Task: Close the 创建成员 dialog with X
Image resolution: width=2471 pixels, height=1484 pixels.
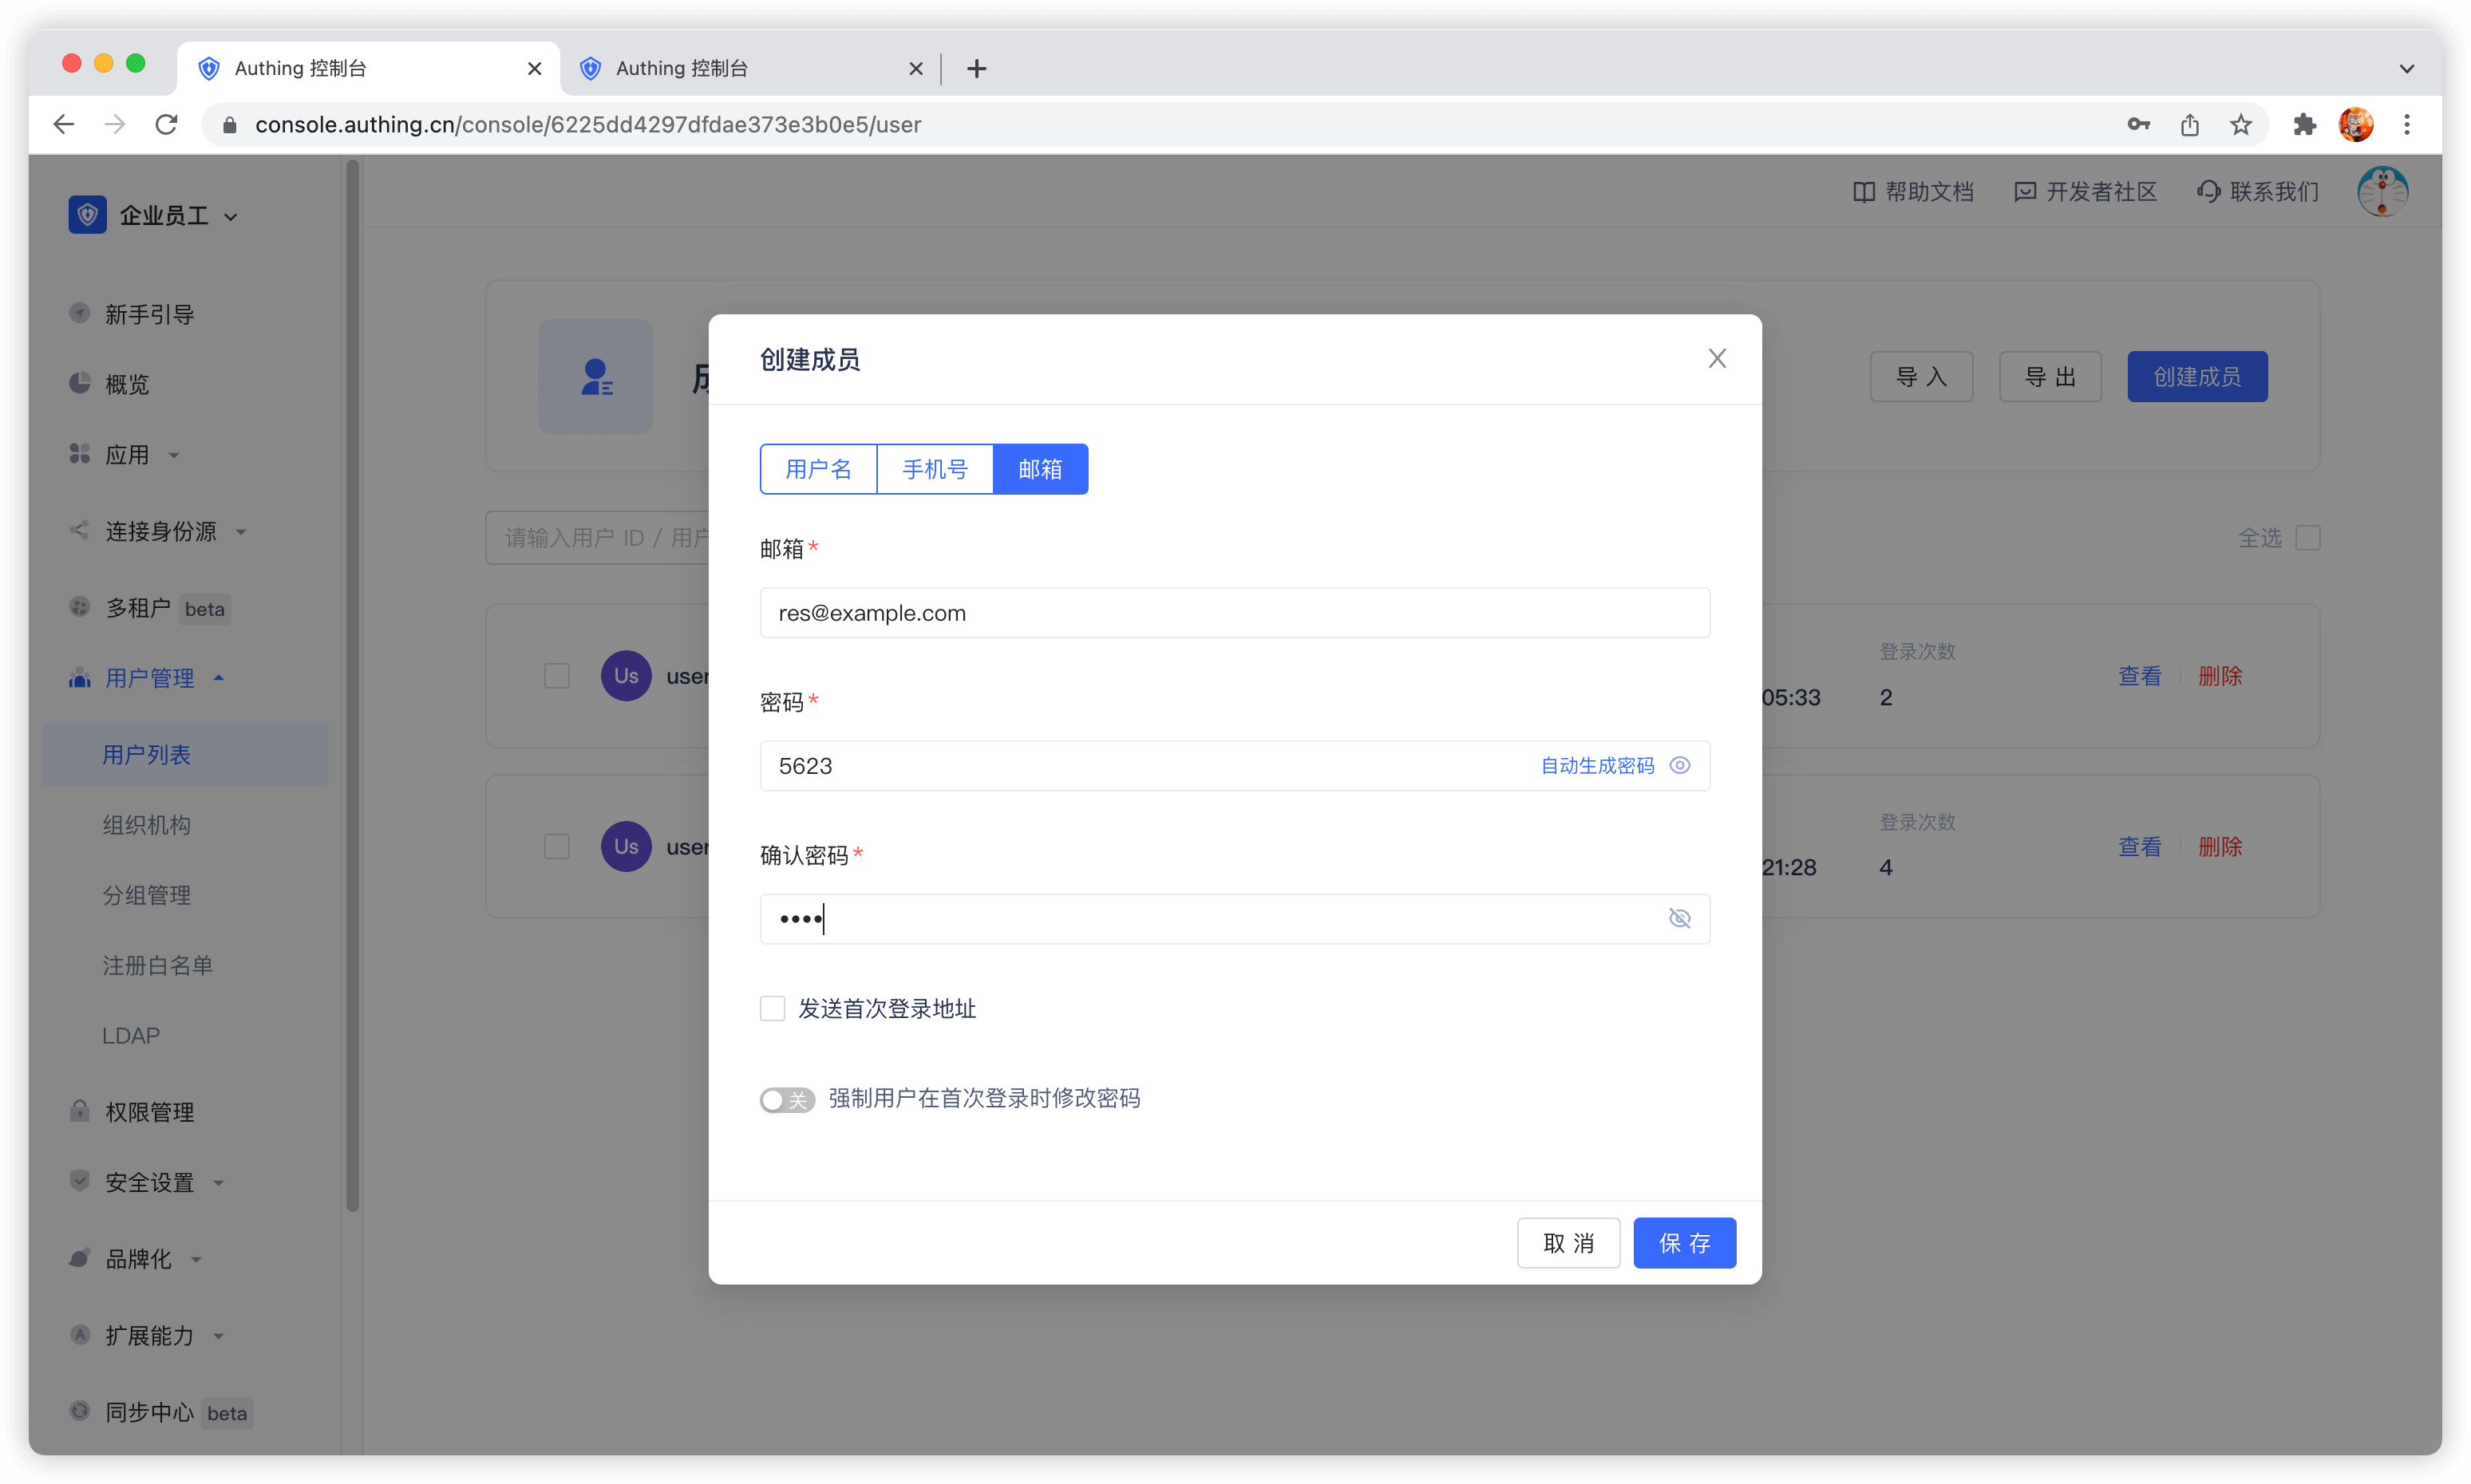Action: pos(1717,358)
